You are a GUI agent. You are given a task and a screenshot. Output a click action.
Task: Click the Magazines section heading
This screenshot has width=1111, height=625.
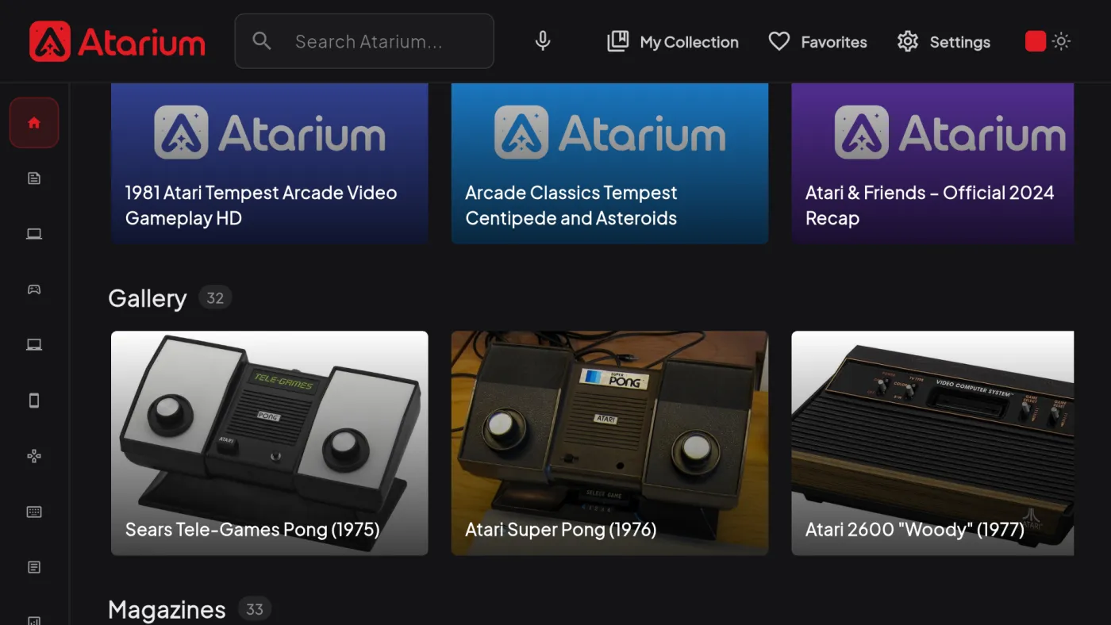(167, 609)
